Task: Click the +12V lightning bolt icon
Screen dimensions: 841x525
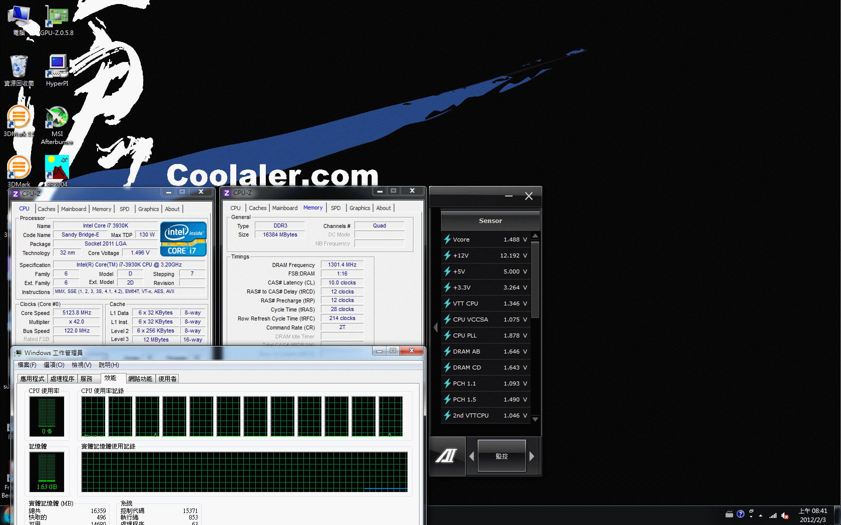Action: (x=447, y=255)
